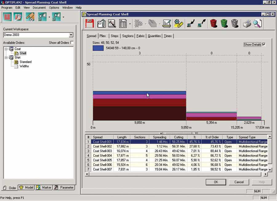Click the drafting triangle and pencil icon
277x201 pixels.
pyautogui.click(x=167, y=23)
